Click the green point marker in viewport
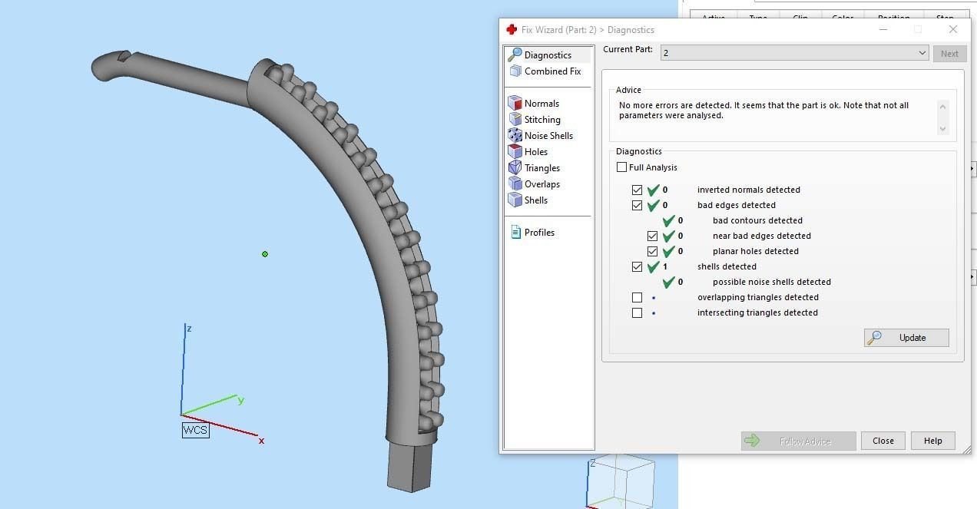The width and height of the screenshot is (977, 509). pos(265,254)
